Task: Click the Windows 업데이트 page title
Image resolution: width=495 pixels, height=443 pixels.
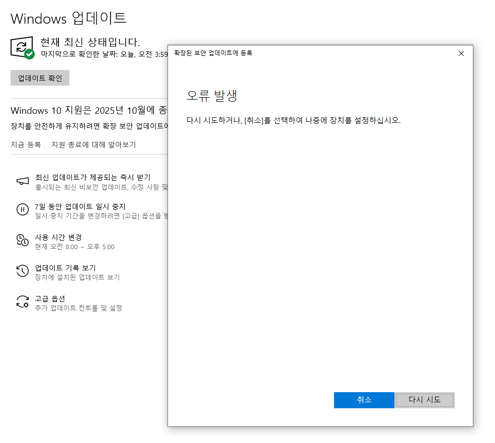Action: click(68, 18)
